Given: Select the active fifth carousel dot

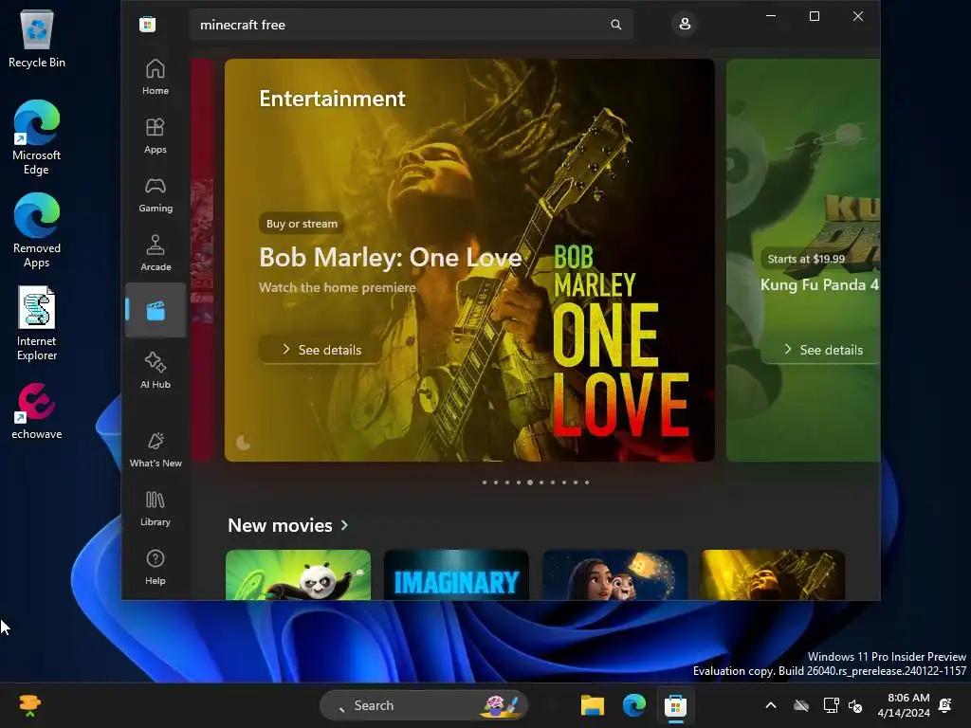Looking at the screenshot, I should (530, 482).
